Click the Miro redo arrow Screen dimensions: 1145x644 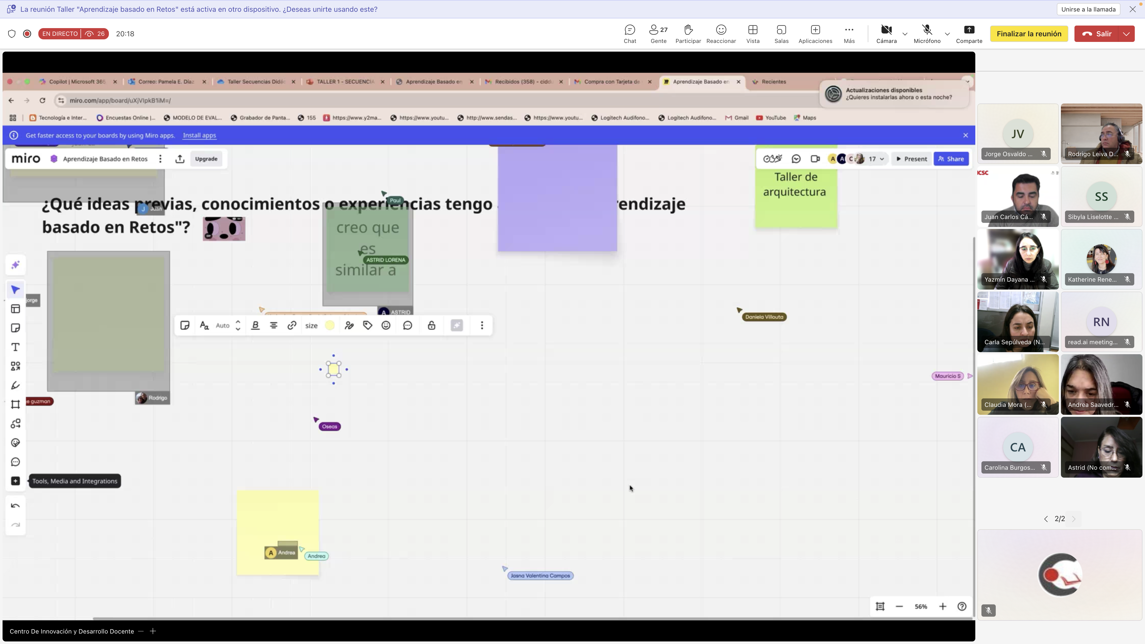(x=16, y=525)
